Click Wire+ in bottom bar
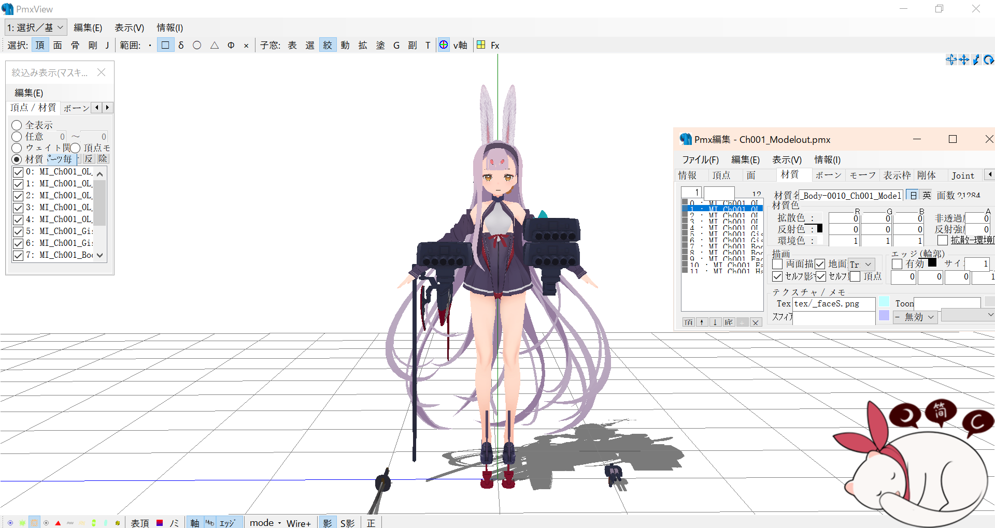The image size is (995, 528). (298, 523)
